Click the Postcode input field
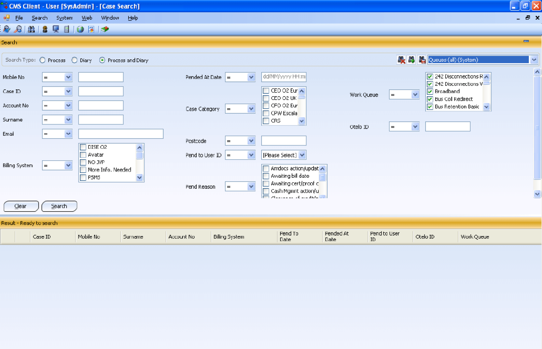 (284, 141)
